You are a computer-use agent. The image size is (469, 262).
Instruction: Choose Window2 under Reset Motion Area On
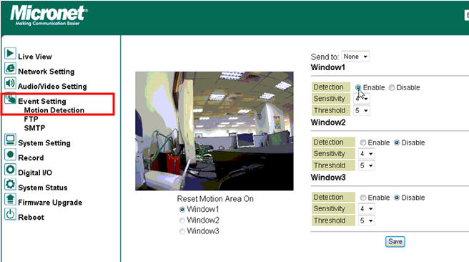[x=182, y=220]
